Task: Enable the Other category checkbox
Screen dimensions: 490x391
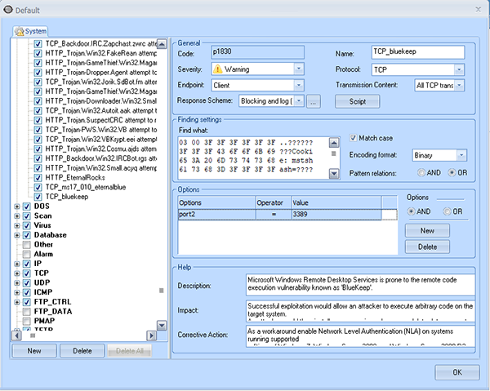Action: 27,245
